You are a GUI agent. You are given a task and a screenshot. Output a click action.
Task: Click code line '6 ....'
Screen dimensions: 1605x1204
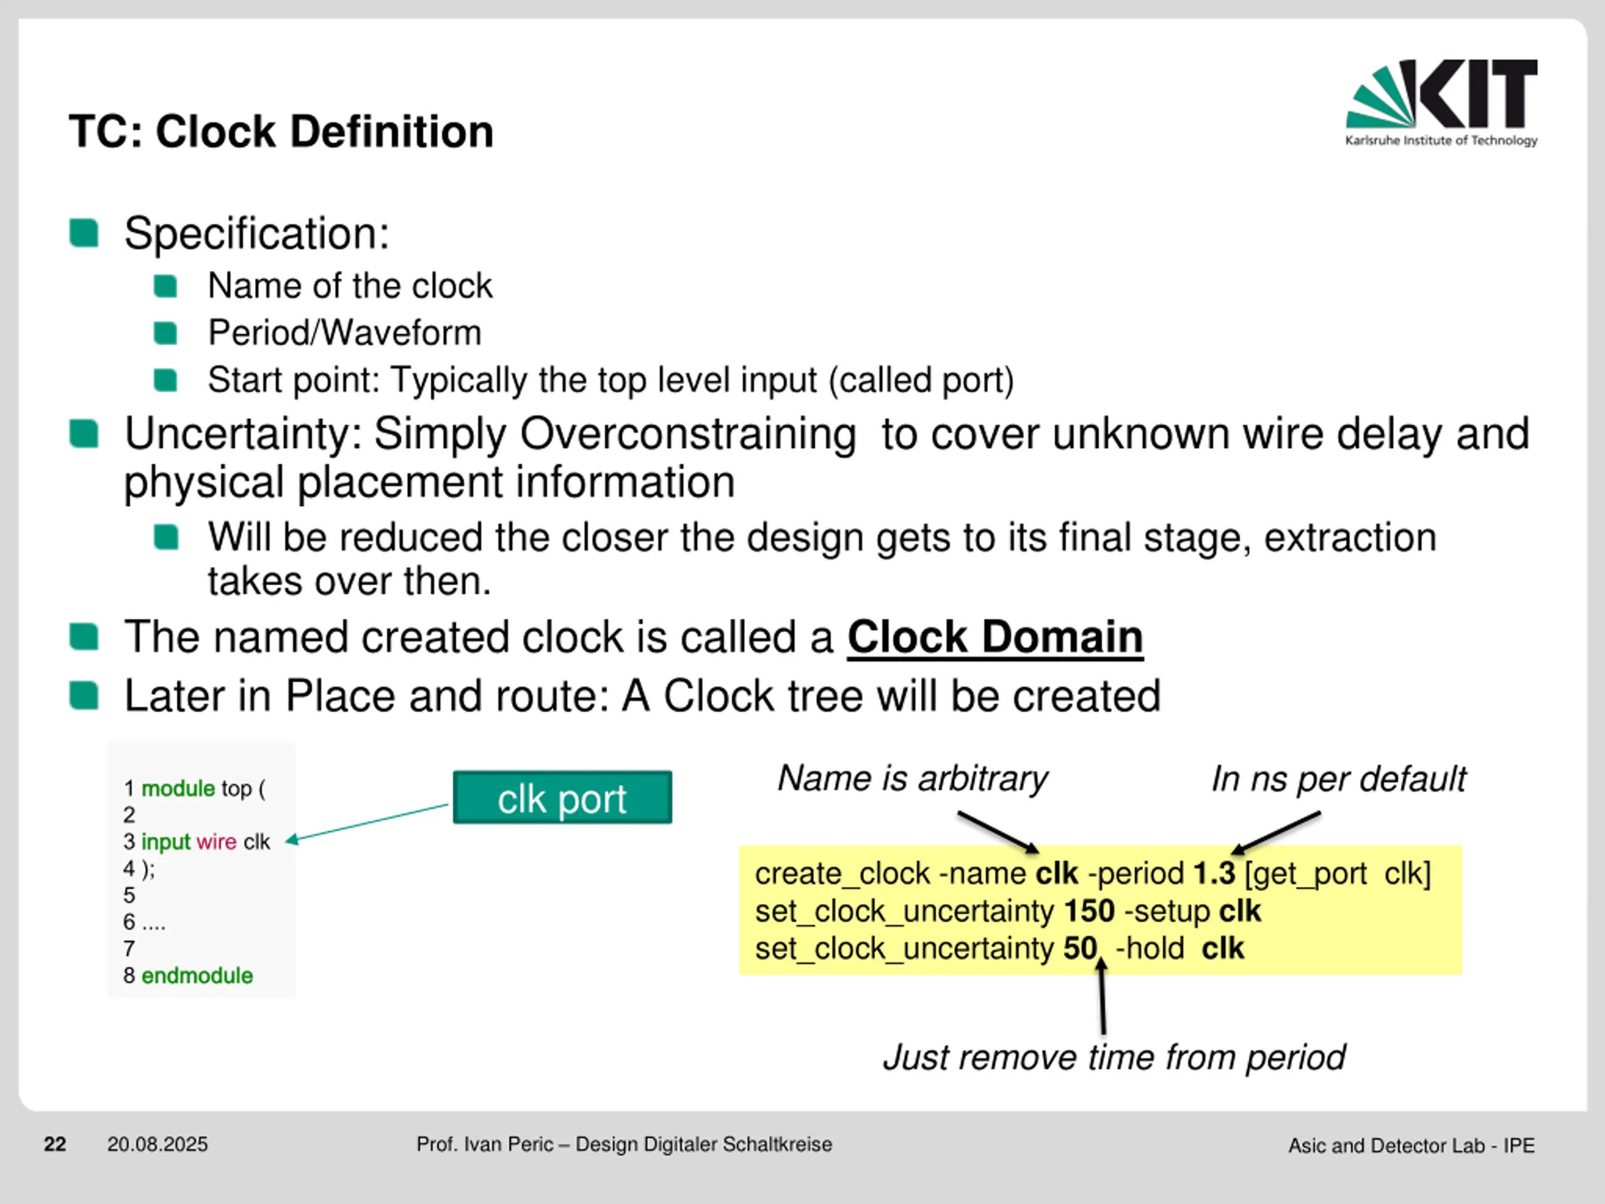tap(144, 922)
